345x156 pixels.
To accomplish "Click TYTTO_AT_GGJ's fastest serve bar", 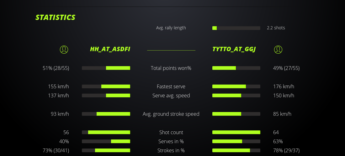I will click(236, 86).
